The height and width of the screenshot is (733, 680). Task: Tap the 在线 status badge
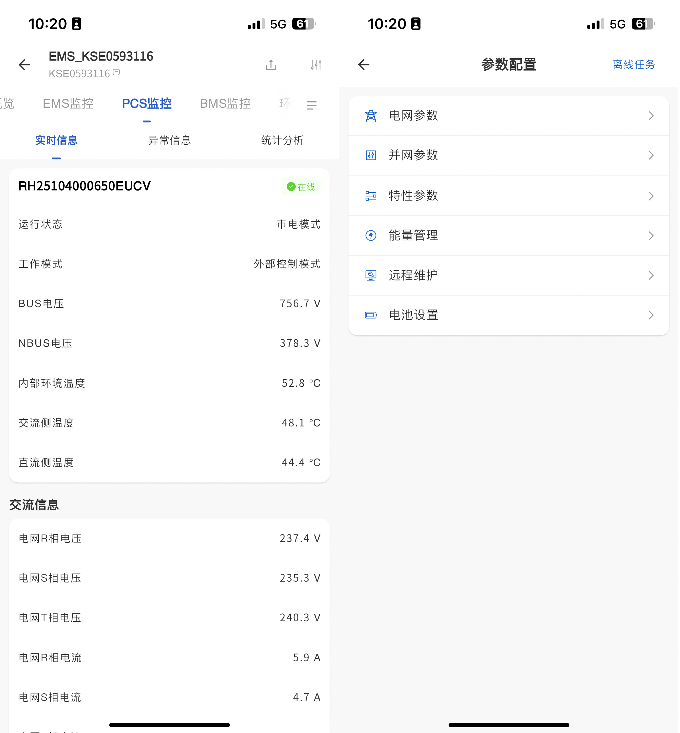coord(301,187)
